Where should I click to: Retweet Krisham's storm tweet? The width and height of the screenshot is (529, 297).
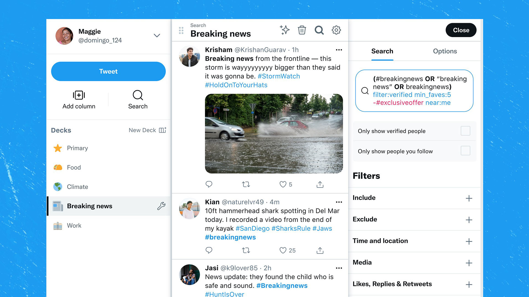[x=246, y=184]
